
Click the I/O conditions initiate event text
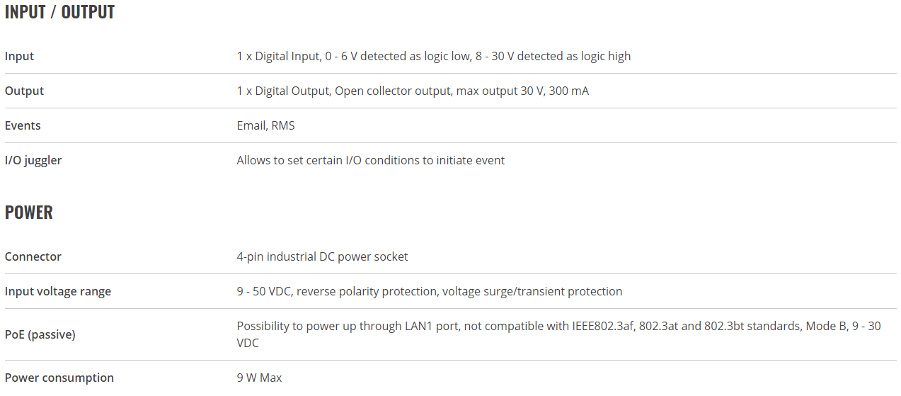click(371, 160)
